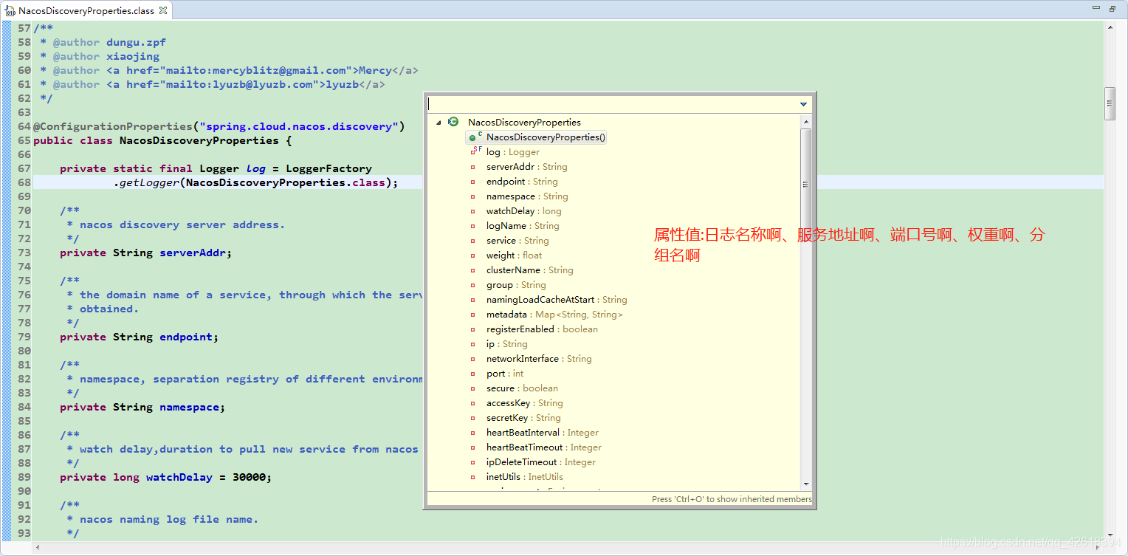The width and height of the screenshot is (1128, 556).
Task: Minimize the editor area using top-right icon
Action: 1096,9
